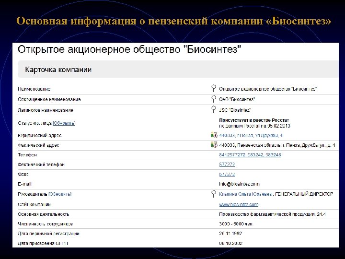345x259 pixels.
Task: Click the Дата первичной регистрации label
Action: point(48,234)
